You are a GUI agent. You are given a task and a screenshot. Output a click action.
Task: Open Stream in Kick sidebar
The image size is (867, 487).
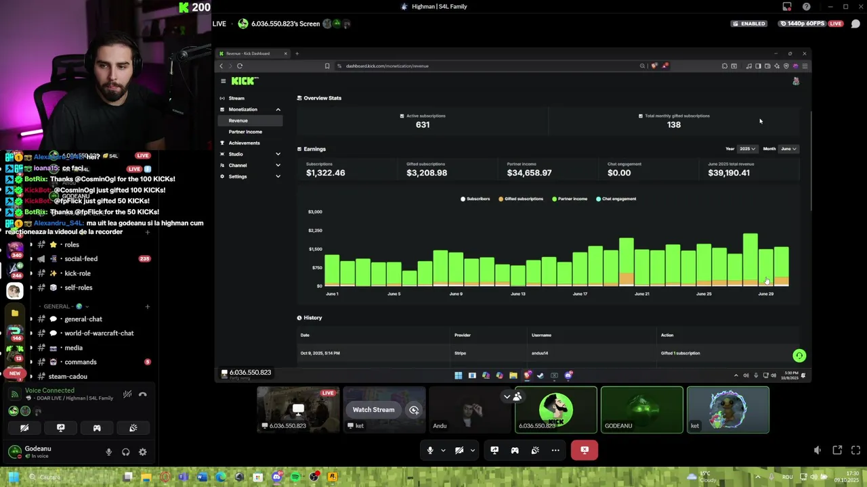(x=236, y=98)
